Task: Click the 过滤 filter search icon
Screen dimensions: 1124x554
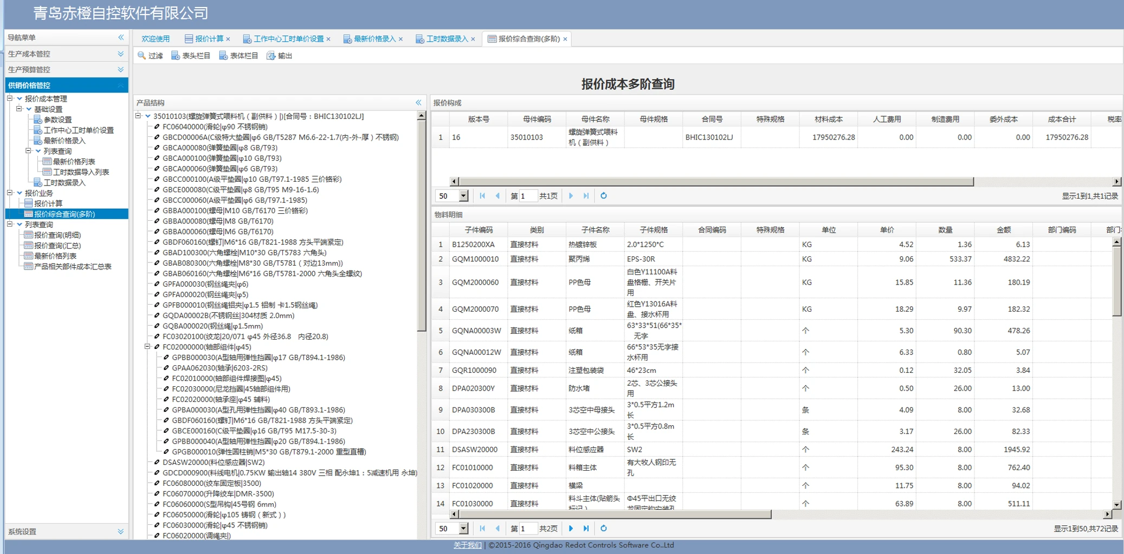Action: 141,56
